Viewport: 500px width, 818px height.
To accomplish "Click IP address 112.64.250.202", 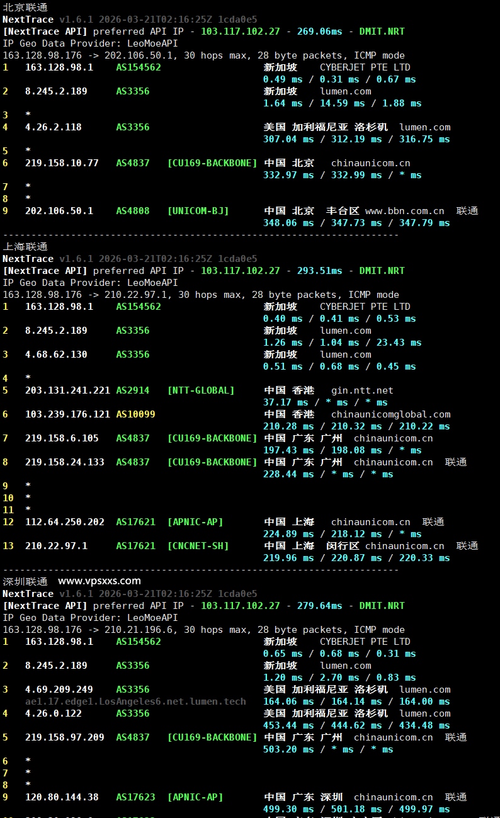I will pos(65,522).
